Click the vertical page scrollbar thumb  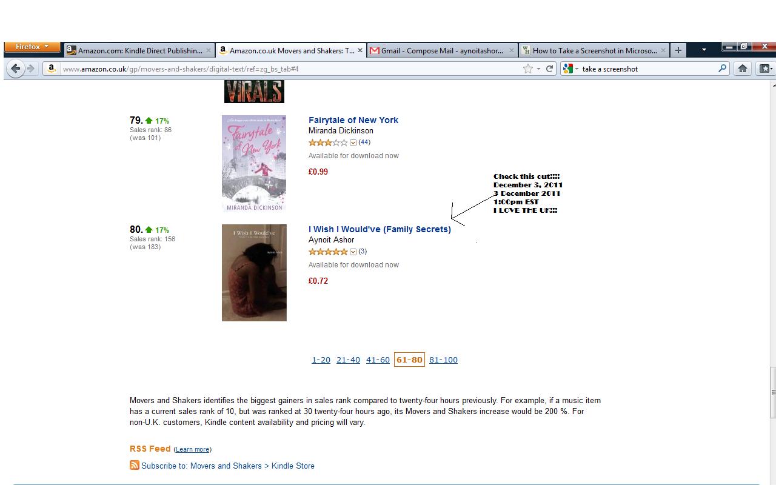(x=772, y=392)
